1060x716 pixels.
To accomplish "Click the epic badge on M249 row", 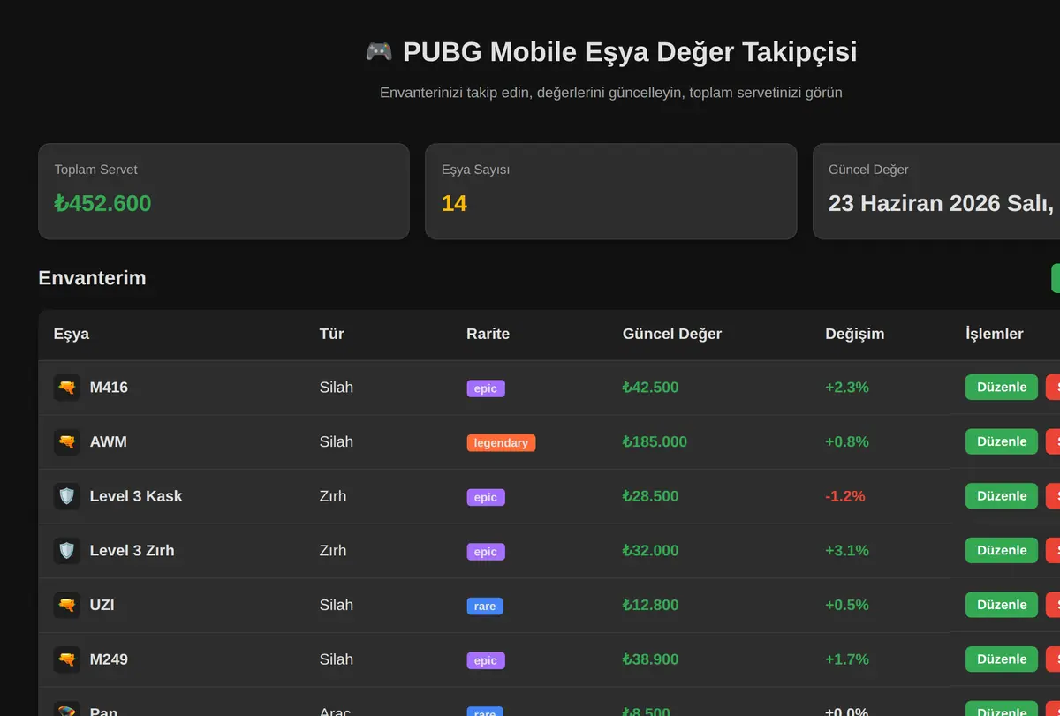I will [486, 660].
